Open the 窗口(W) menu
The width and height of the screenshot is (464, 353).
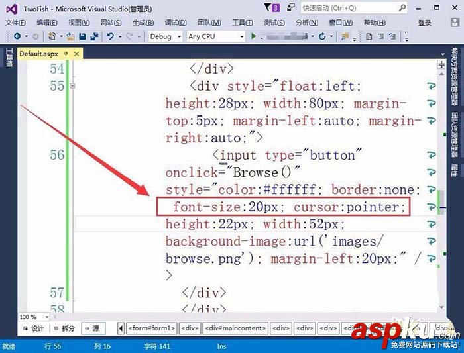pyautogui.click(x=341, y=23)
